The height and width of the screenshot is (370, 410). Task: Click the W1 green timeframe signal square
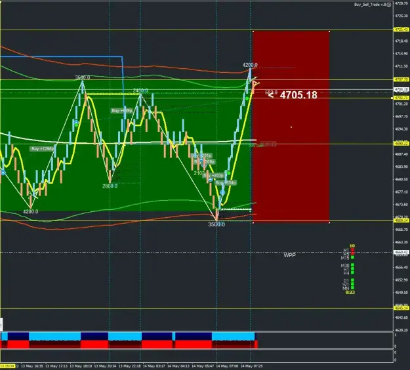[x=352, y=284]
